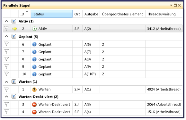
Task: Toggle flag for task 6 Geplant row
Action: (7, 44)
